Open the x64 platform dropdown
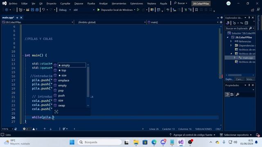Viewport: 262px width, 147px height. tap(84, 10)
